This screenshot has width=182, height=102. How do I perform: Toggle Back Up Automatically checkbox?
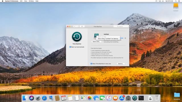[70, 47]
